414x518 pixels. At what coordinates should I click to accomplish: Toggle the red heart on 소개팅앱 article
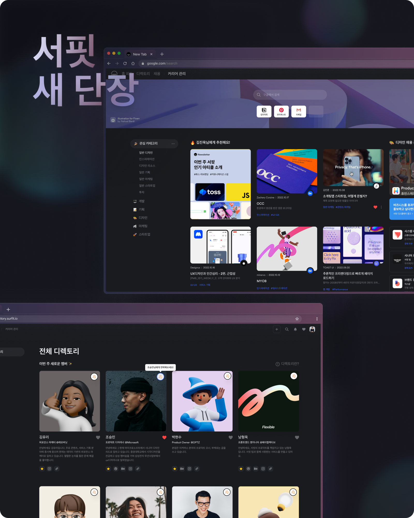click(375, 207)
